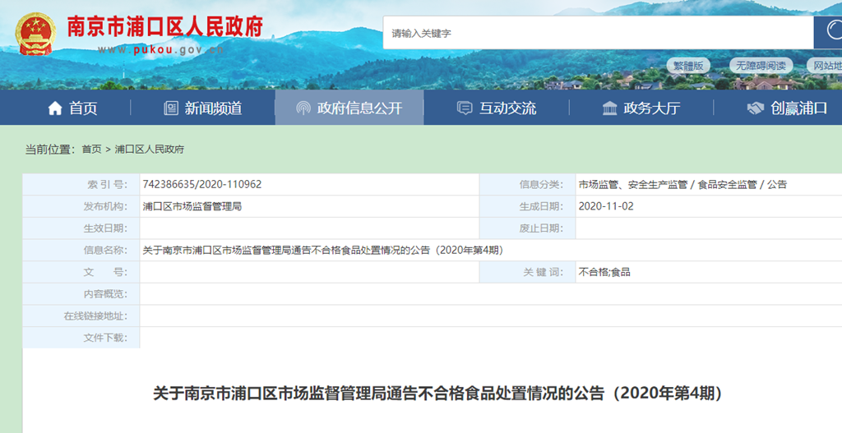Select the 政府信息公开 navigation tab
The width and height of the screenshot is (842, 433).
(x=349, y=108)
